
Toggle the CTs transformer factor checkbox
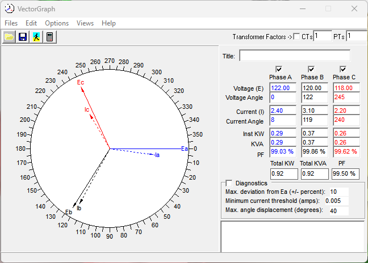click(x=296, y=37)
